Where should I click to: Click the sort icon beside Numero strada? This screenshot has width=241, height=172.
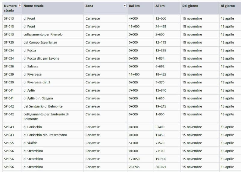(x=20, y=6)
